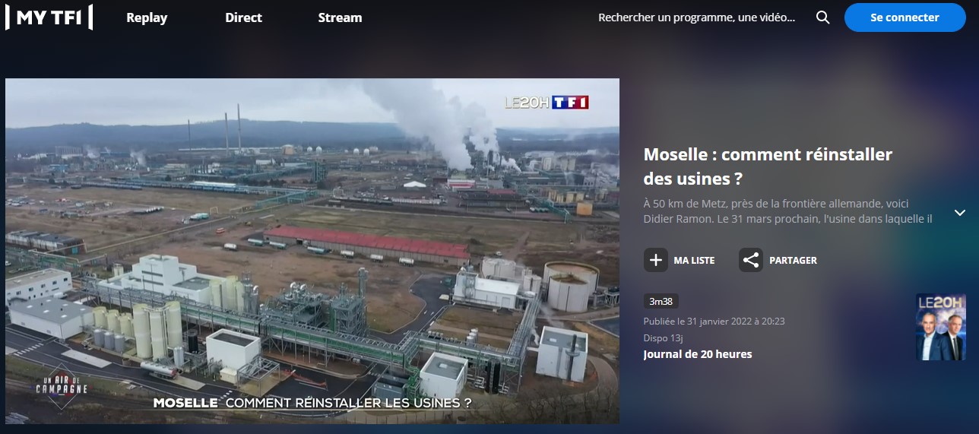This screenshot has height=434, width=979.
Task: Click the Se connecter button
Action: pos(905,17)
